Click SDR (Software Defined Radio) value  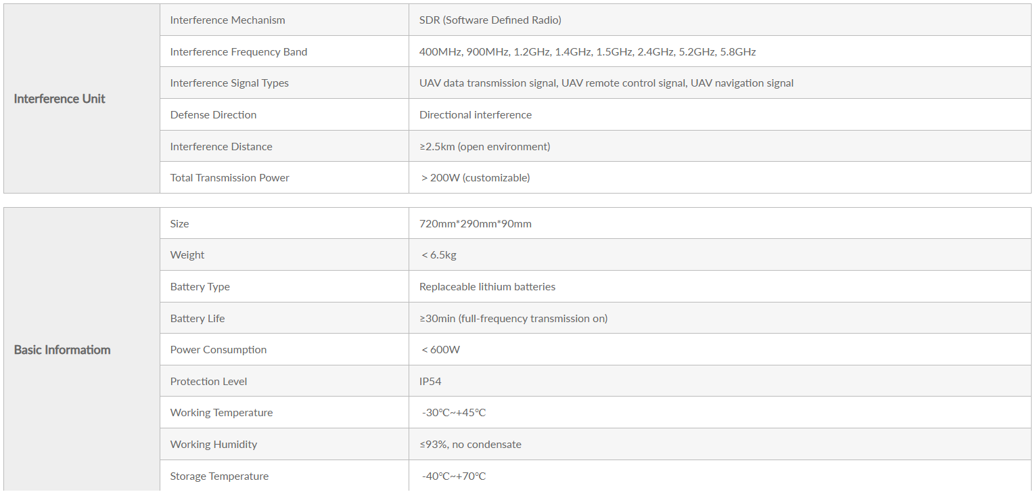[490, 20]
